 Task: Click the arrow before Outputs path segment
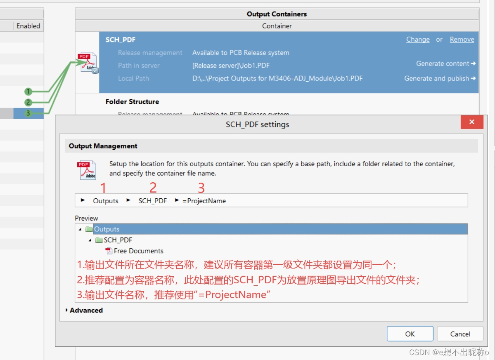(x=83, y=200)
